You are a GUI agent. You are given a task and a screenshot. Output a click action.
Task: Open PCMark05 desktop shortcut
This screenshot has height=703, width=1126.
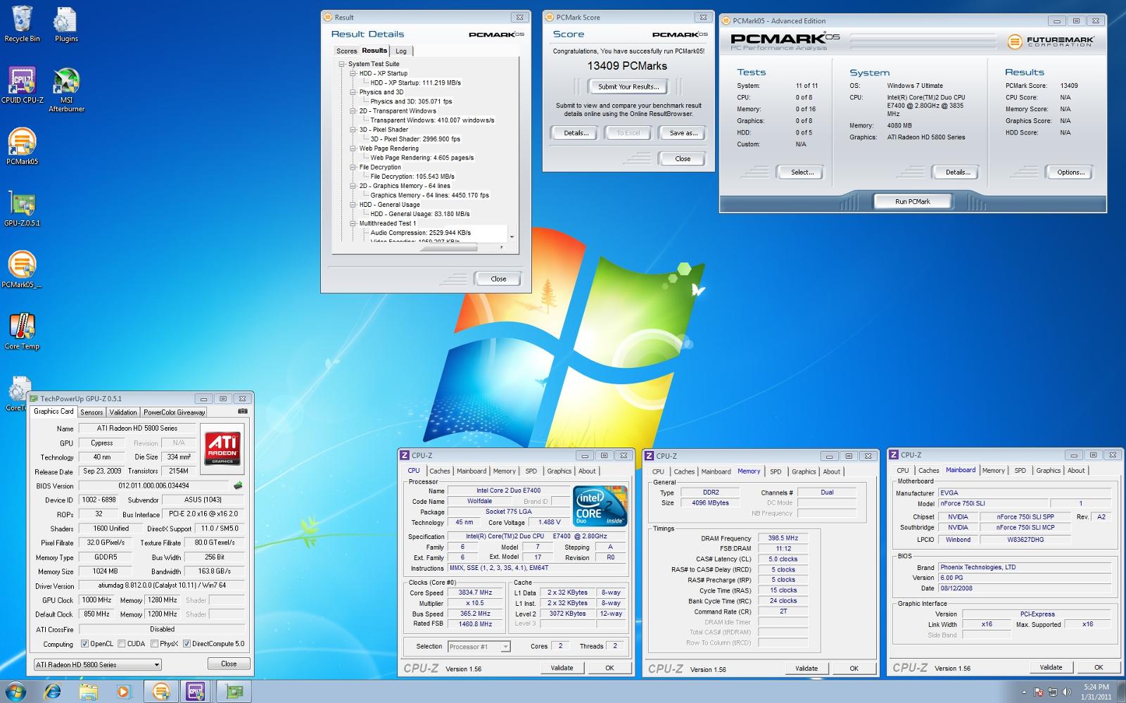click(x=22, y=146)
